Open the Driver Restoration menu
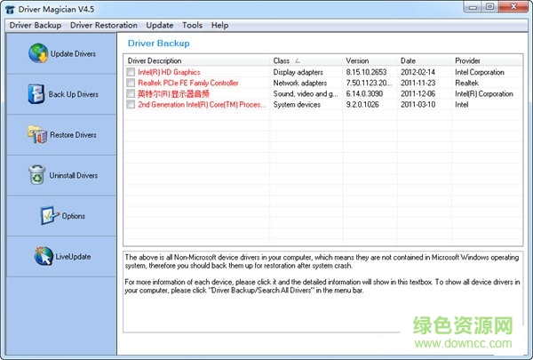 (104, 26)
